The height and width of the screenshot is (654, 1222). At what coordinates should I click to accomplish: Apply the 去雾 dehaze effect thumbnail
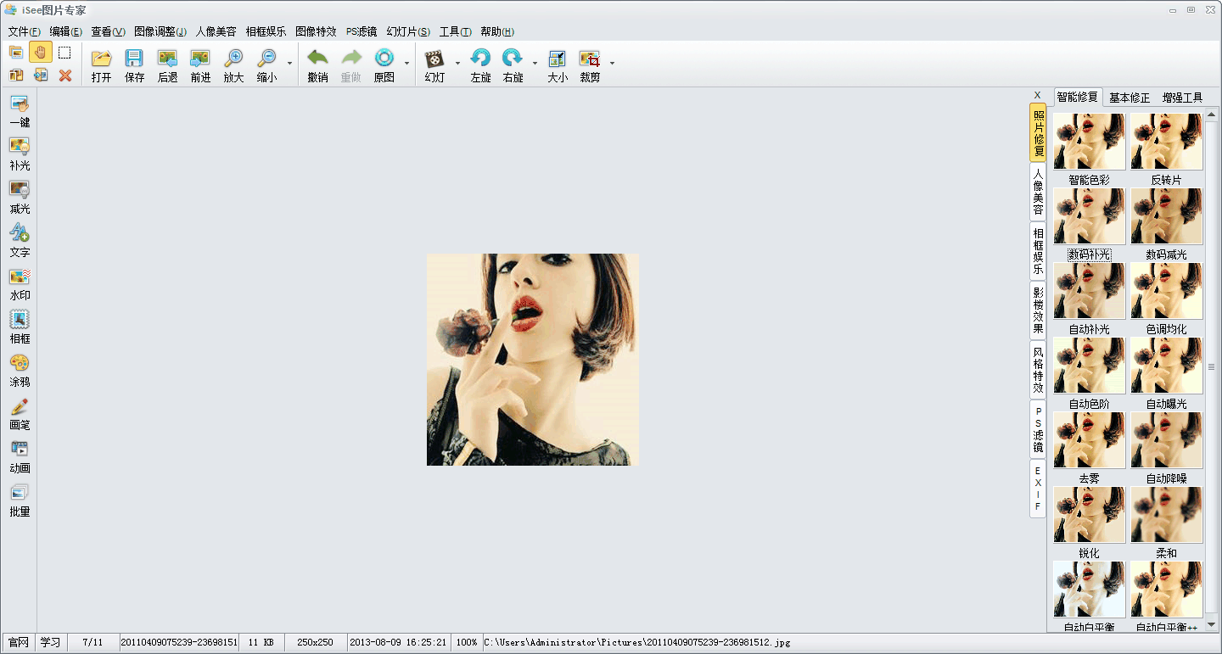(1089, 440)
